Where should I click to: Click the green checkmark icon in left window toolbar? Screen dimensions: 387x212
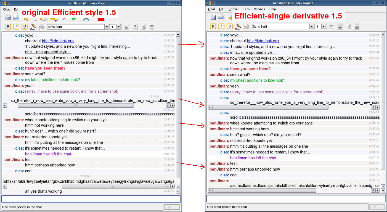(x=74, y=19)
